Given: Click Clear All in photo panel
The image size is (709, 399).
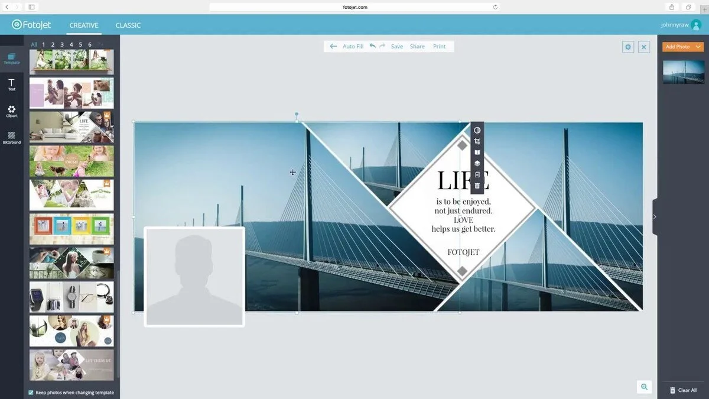Looking at the screenshot, I should click(x=683, y=390).
